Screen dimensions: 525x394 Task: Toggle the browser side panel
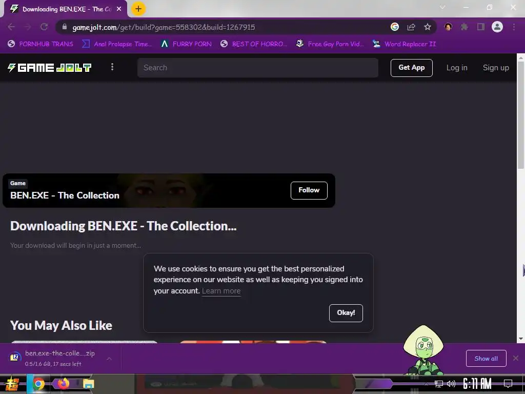pos(481,27)
